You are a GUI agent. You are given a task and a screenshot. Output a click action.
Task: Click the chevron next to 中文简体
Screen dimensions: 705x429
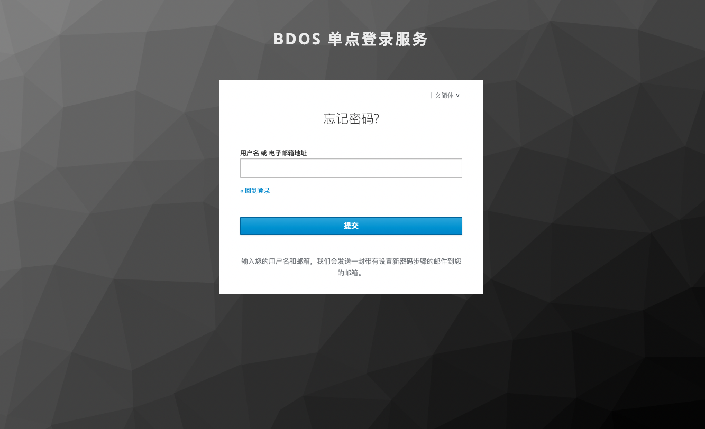point(457,96)
